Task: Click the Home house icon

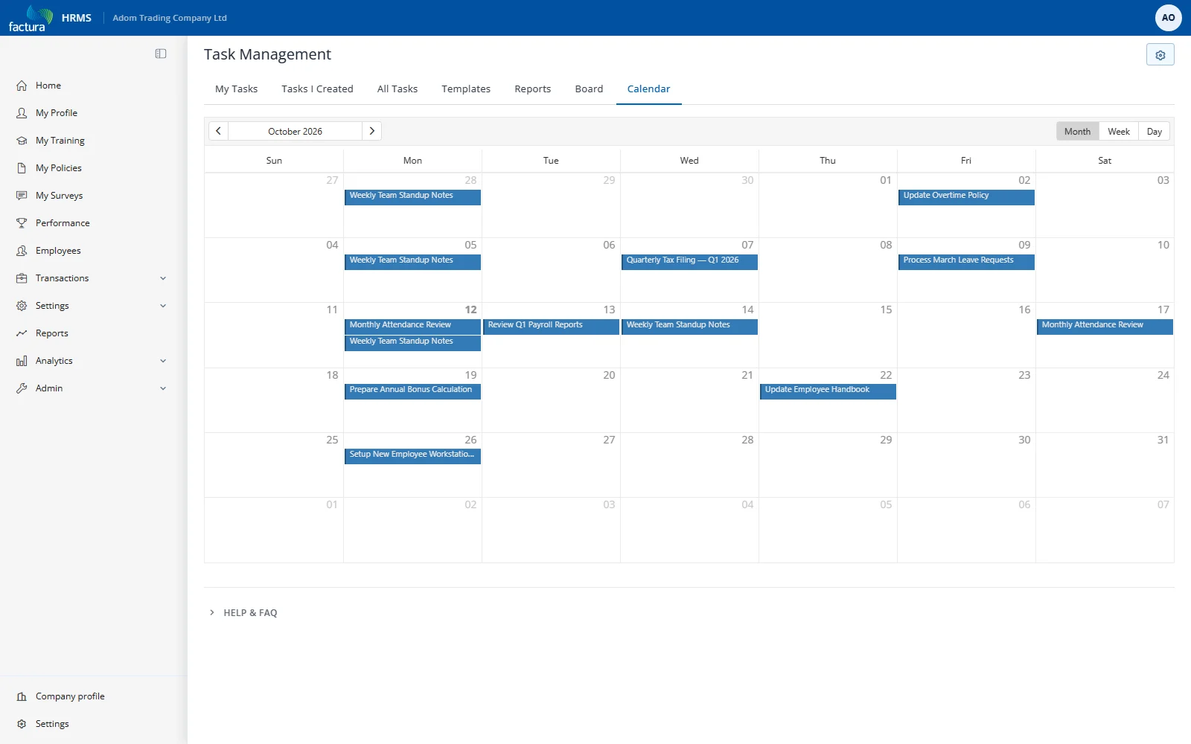Action: (22, 86)
